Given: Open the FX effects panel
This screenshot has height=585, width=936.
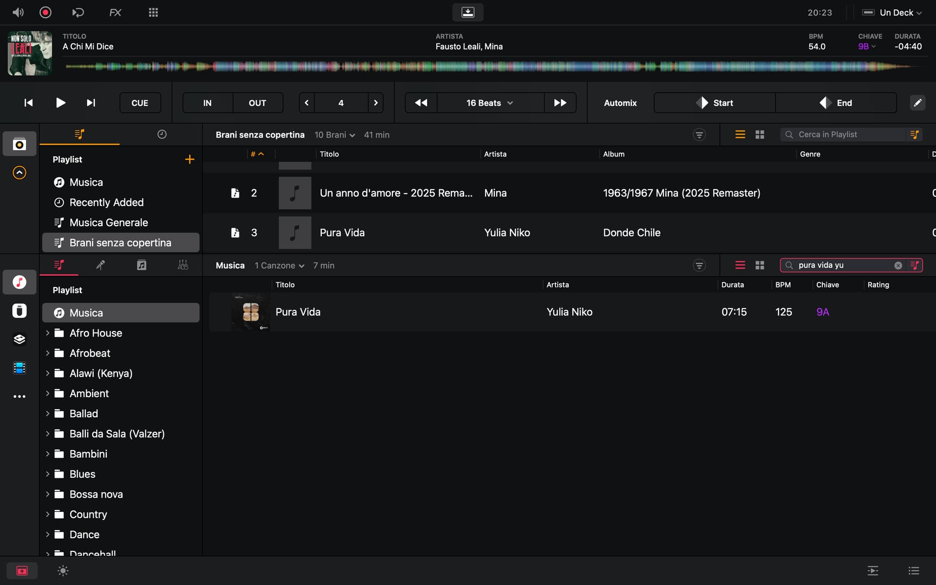Looking at the screenshot, I should point(115,12).
